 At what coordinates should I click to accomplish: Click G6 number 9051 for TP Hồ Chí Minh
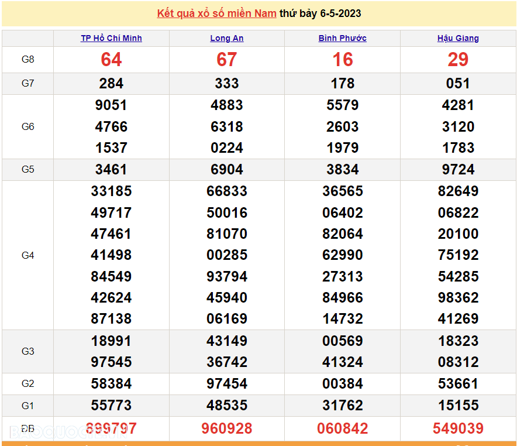pos(111,105)
